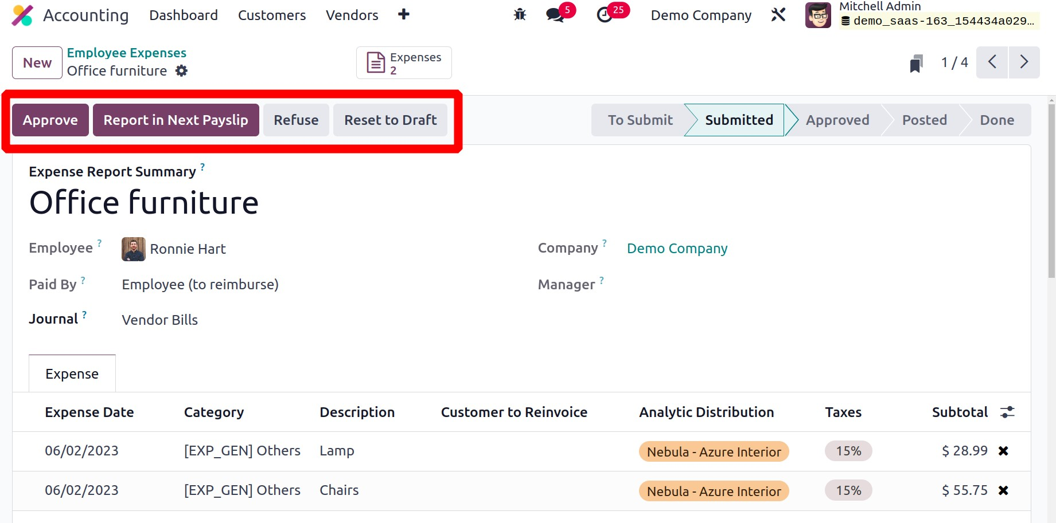
Task: Click the gear icon beside Office furniture
Action: 181,70
